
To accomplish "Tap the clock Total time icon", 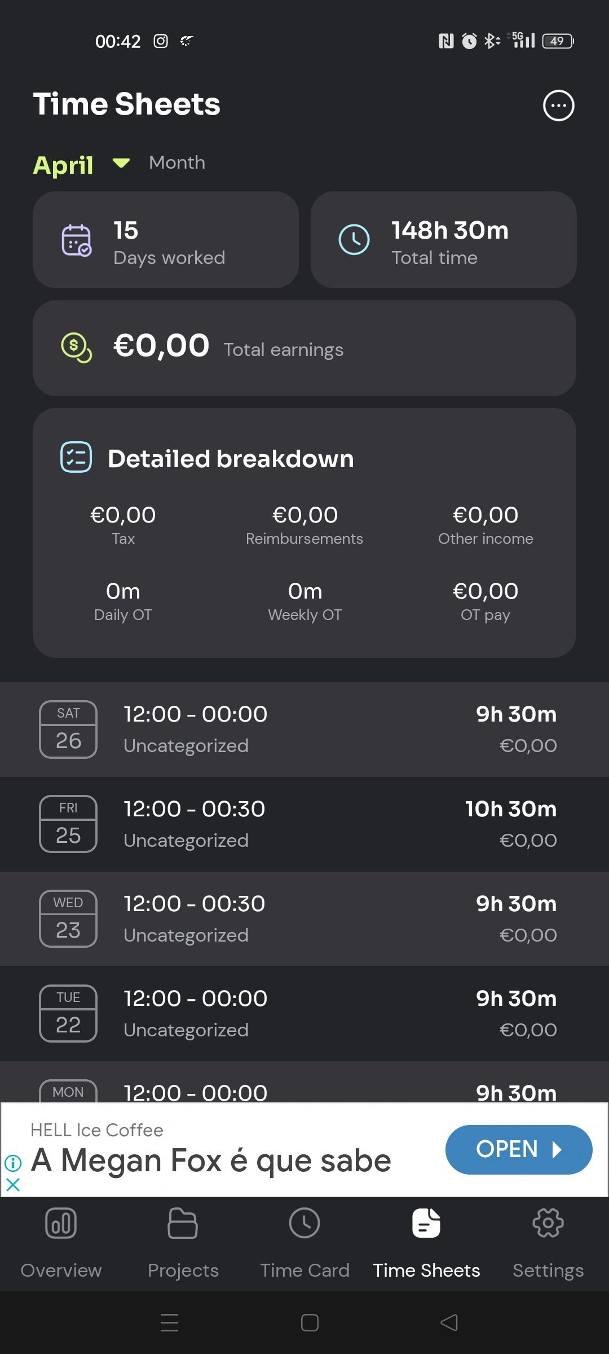I will click(x=354, y=240).
